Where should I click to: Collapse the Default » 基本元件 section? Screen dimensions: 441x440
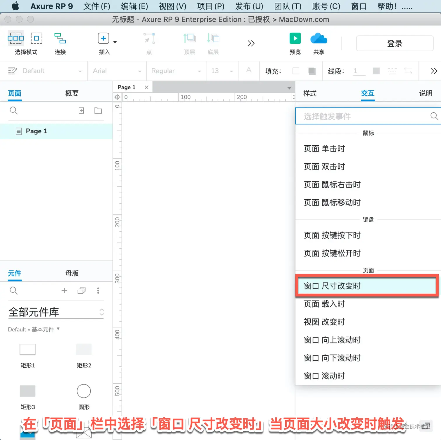coord(34,329)
